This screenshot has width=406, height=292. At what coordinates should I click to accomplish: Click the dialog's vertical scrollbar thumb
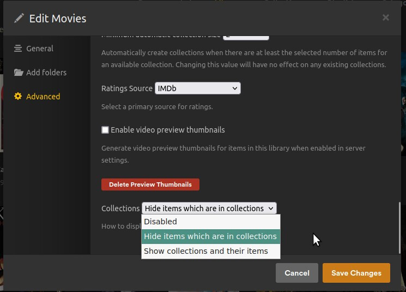[x=399, y=228]
